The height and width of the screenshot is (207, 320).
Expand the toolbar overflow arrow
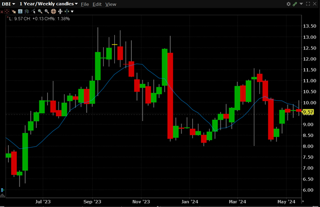[72, 12]
